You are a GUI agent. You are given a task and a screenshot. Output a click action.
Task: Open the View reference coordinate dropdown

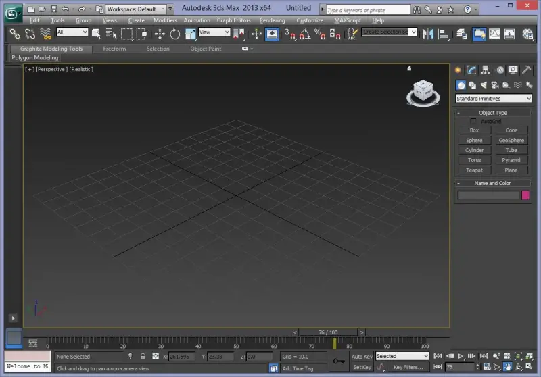coord(214,32)
